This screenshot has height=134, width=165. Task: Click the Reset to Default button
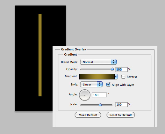(x=121, y=115)
